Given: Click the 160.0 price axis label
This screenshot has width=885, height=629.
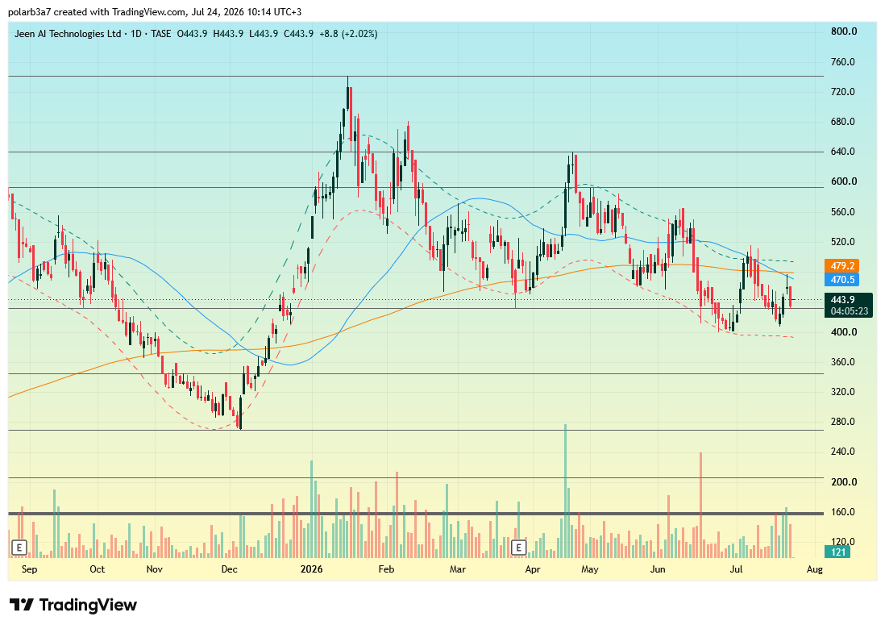Looking at the screenshot, I should pyautogui.click(x=844, y=513).
